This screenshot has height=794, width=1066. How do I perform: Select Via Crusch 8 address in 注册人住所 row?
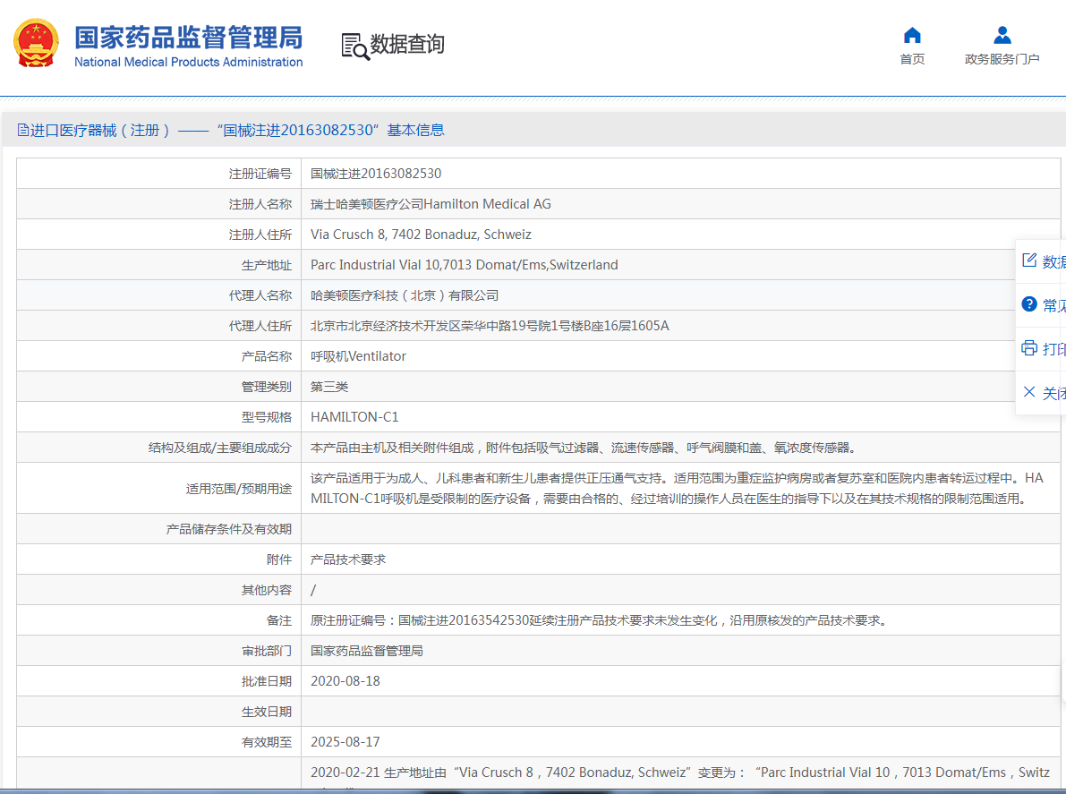point(421,235)
